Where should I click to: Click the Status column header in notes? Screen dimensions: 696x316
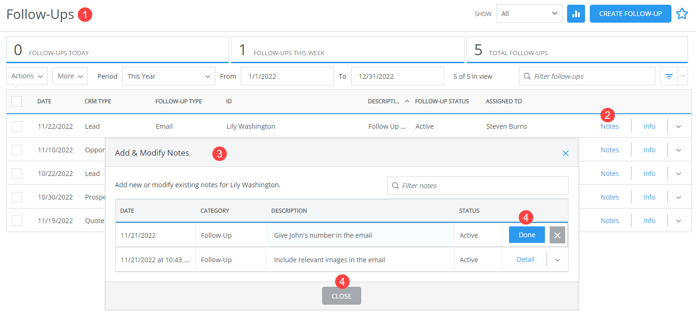(469, 211)
